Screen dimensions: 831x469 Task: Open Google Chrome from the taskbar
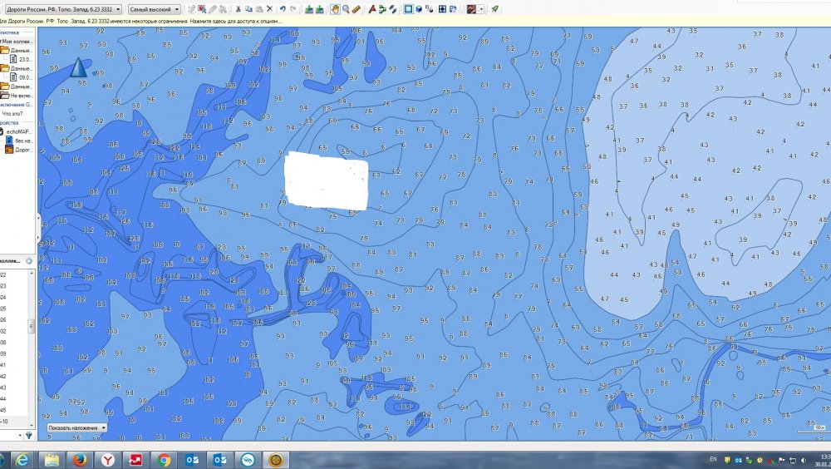click(x=164, y=459)
